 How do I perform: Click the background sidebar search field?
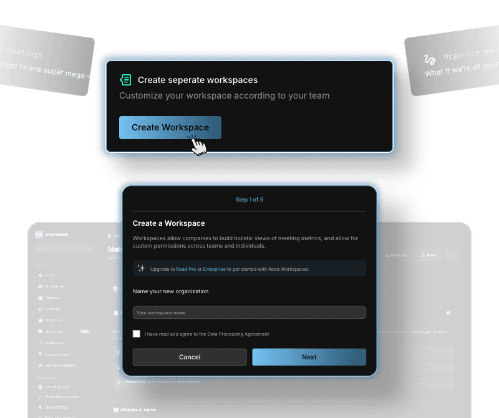coord(64,249)
